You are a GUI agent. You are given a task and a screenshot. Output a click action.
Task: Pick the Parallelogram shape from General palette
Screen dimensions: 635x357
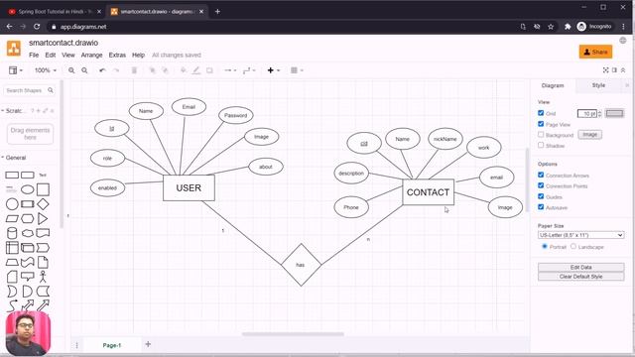(x=12, y=218)
